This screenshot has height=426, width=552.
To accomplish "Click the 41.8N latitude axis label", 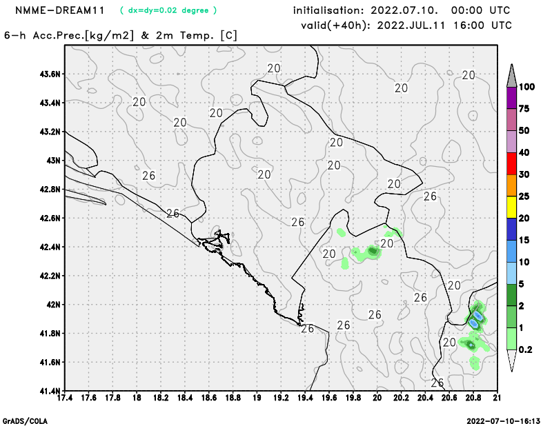I will tap(50, 334).
